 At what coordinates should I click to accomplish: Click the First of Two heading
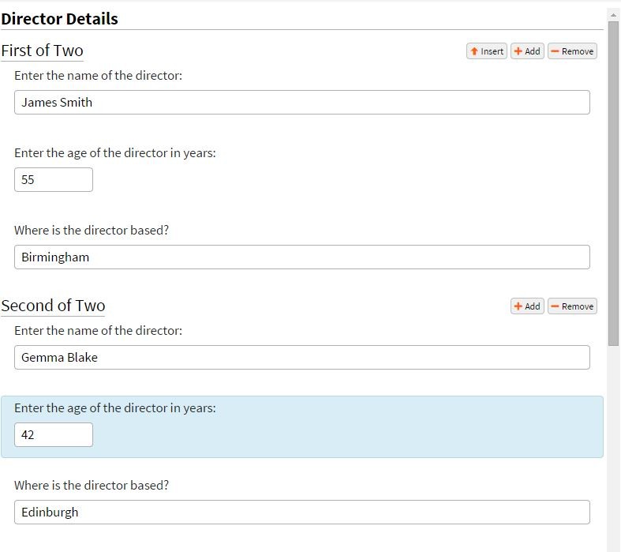pyautogui.click(x=42, y=51)
